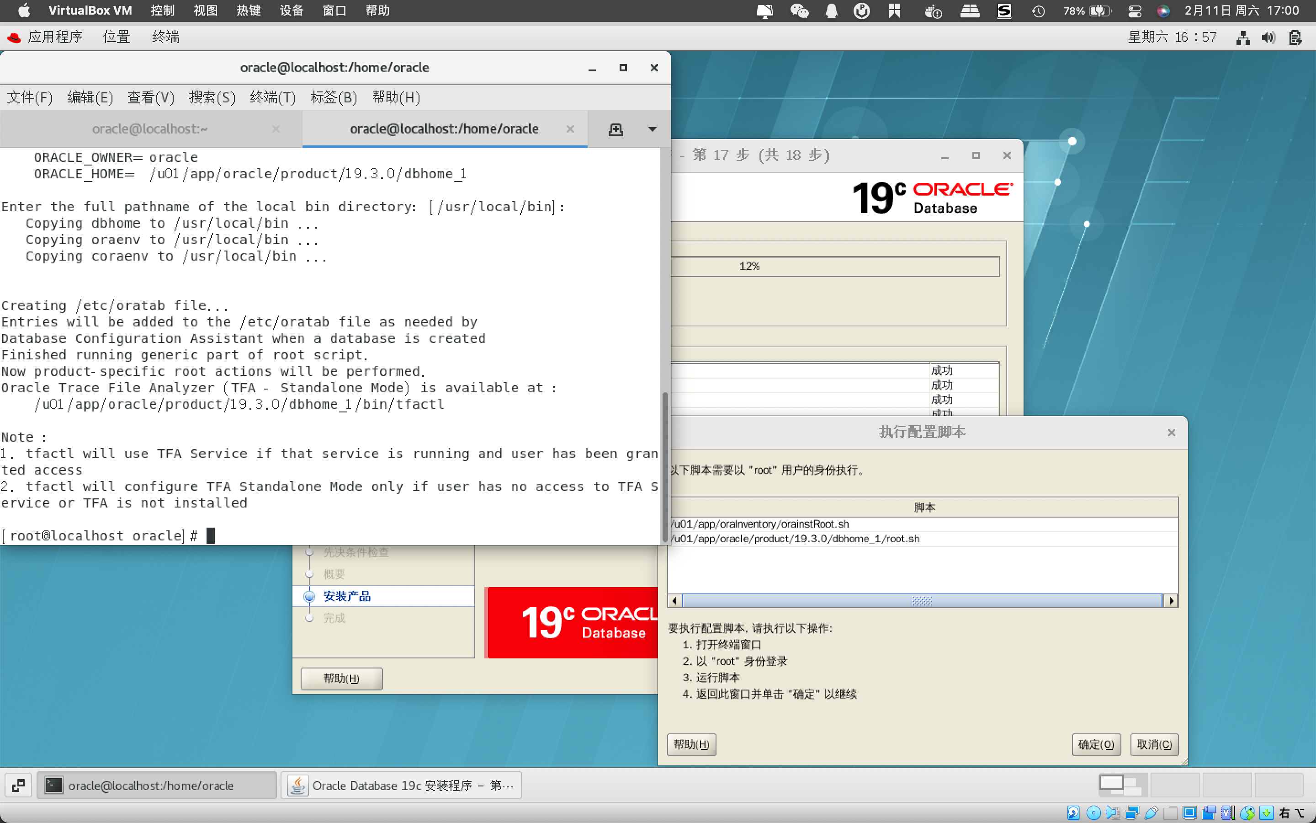Click the VirtualBox shared folders status icon

(x=1170, y=812)
